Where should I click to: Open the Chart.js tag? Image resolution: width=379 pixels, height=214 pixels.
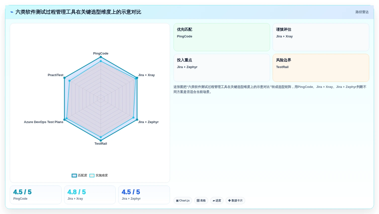pos(183,201)
